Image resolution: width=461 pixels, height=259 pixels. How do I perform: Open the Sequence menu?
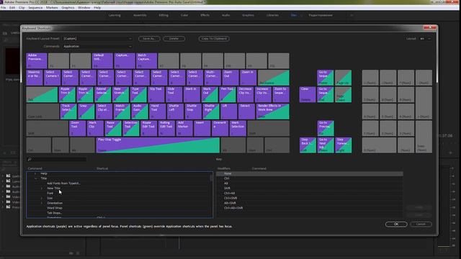pos(35,8)
